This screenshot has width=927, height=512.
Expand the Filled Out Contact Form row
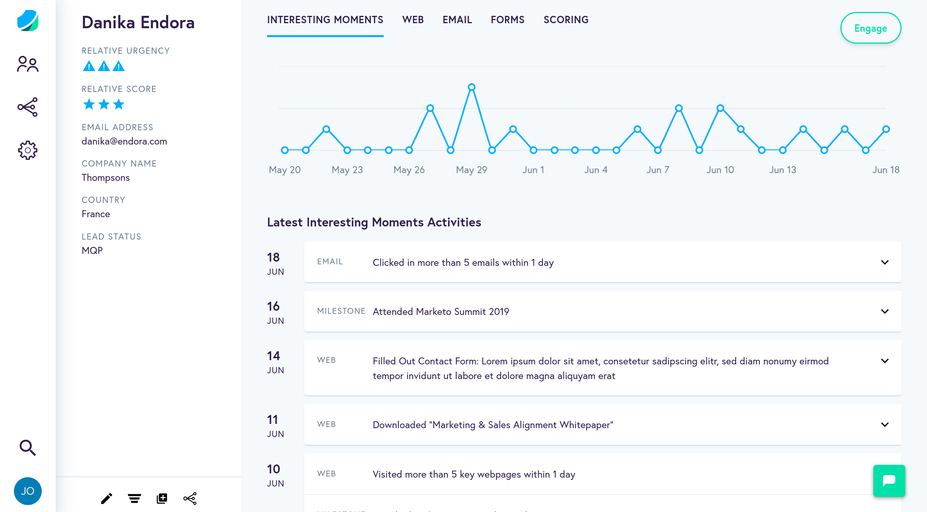(885, 361)
